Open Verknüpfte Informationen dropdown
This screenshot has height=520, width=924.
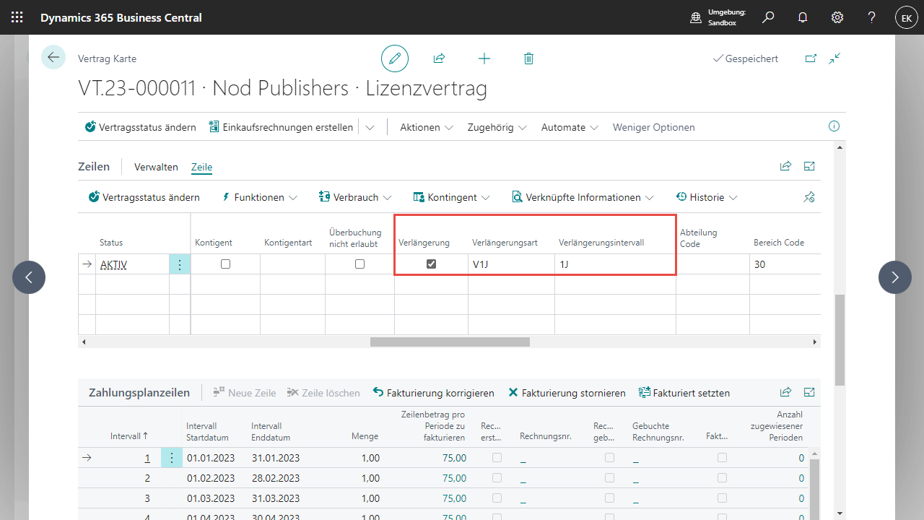(x=583, y=197)
